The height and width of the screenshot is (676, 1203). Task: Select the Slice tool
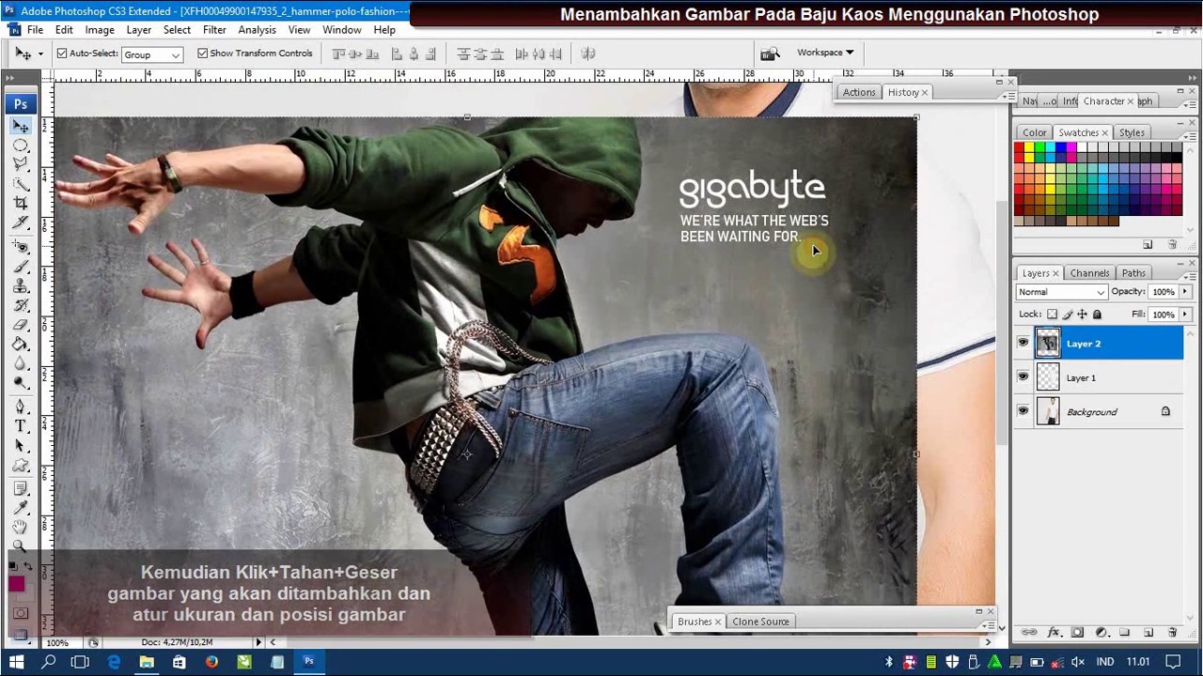pyautogui.click(x=21, y=223)
